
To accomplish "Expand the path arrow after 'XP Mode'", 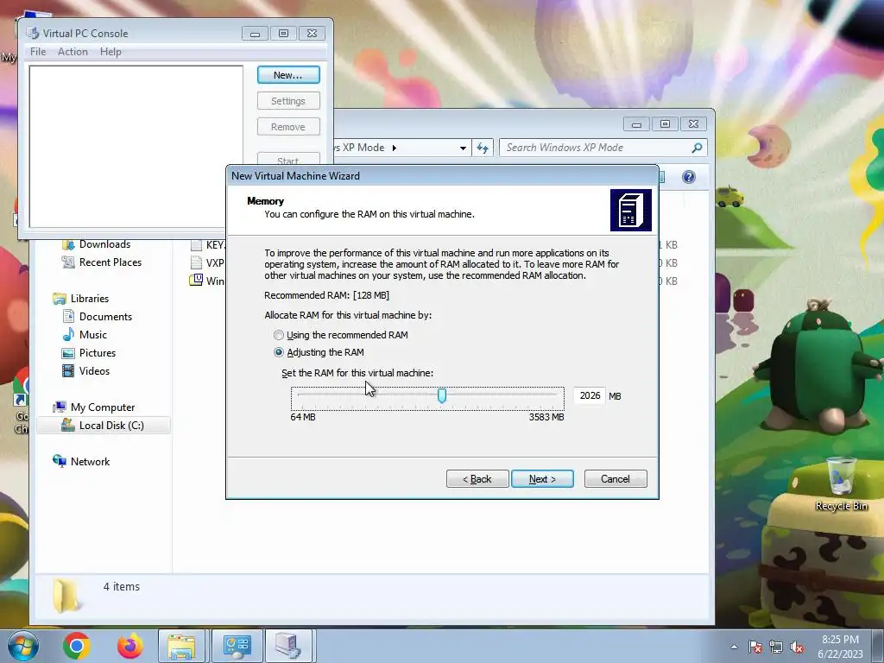I will 394,148.
